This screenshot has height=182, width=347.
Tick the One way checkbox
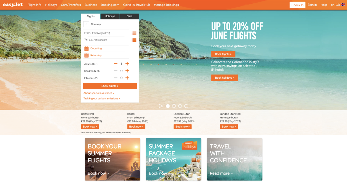tap(86, 24)
